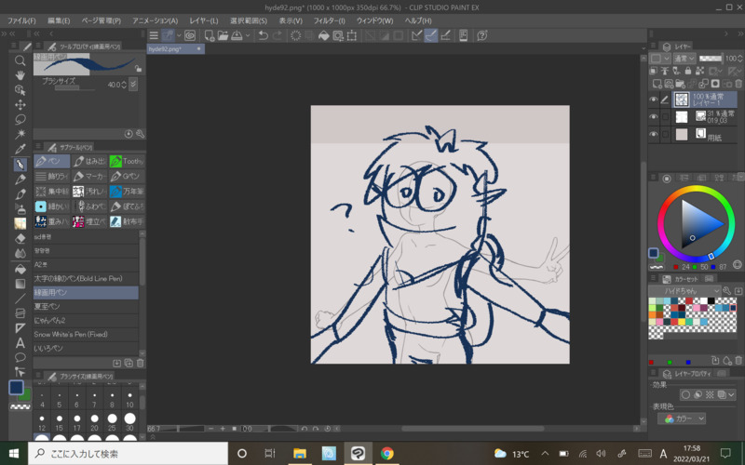Open the layer effect options dropdown arrow

coord(731,394)
